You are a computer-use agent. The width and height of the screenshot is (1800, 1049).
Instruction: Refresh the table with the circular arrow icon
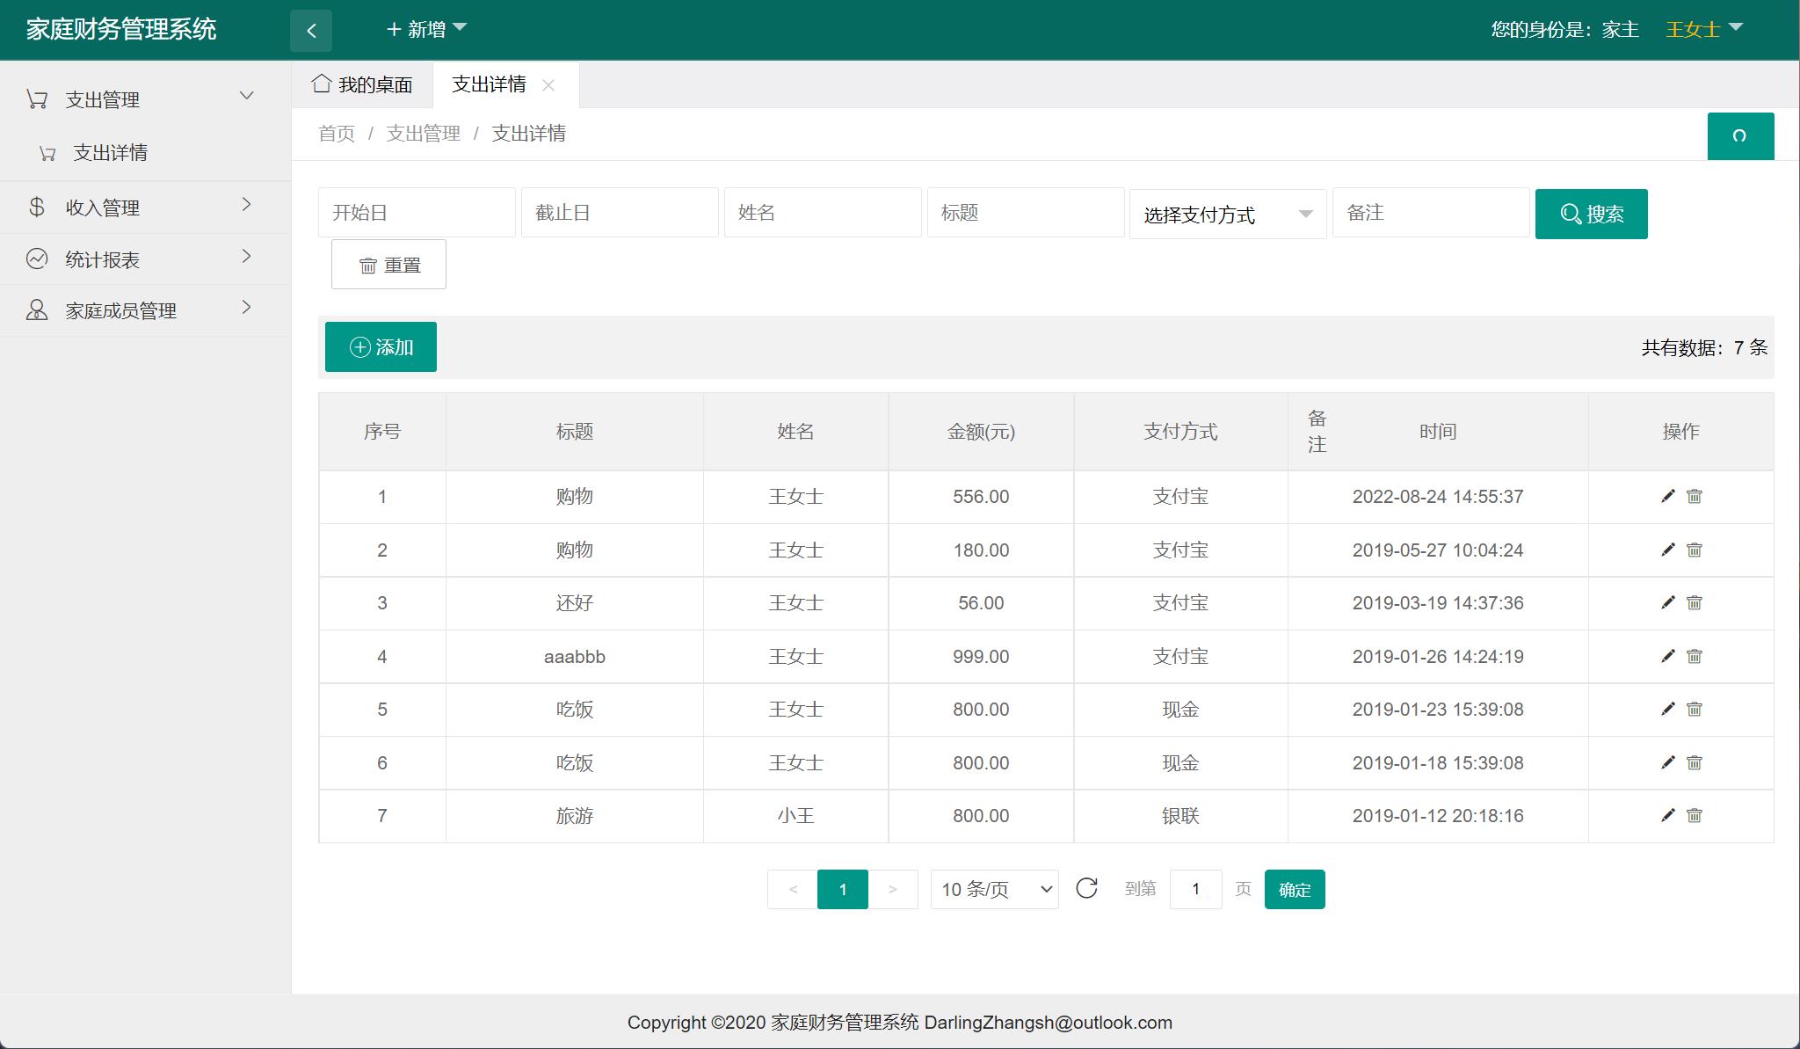[1089, 889]
